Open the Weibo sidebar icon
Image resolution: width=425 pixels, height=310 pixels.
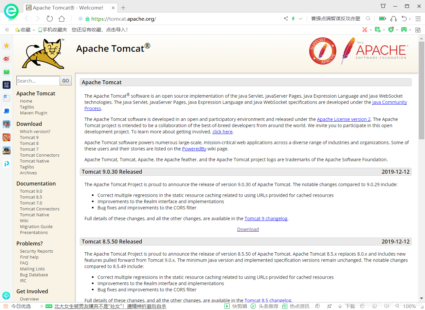pyautogui.click(x=7, y=59)
